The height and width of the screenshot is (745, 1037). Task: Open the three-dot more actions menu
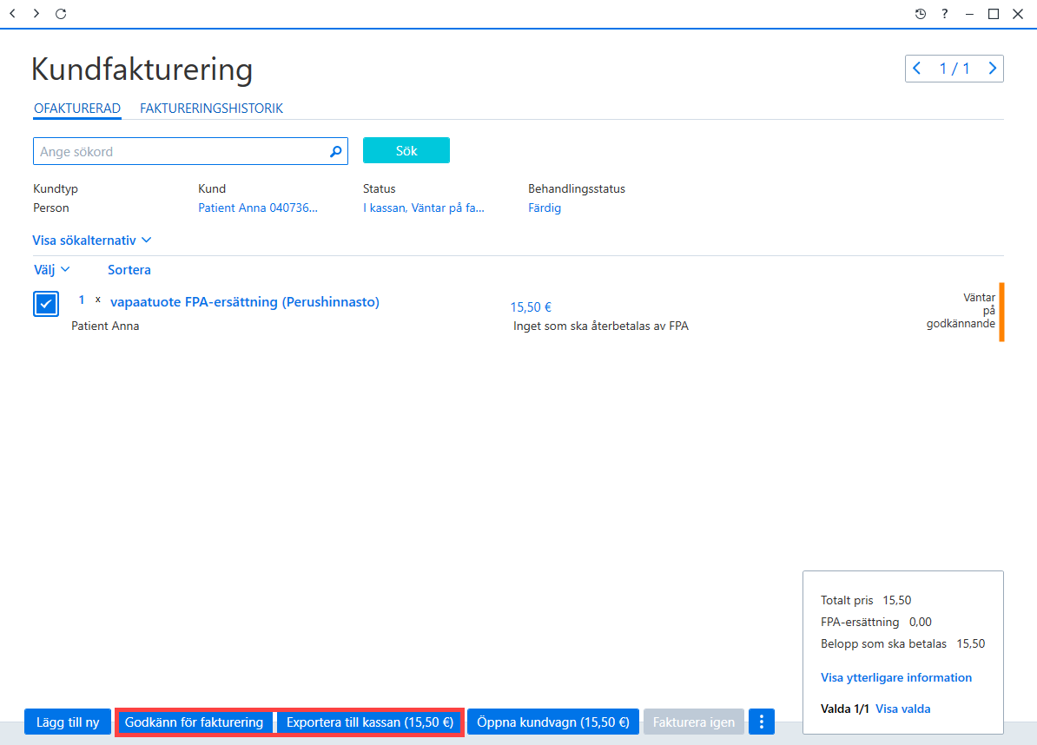pyautogui.click(x=761, y=722)
